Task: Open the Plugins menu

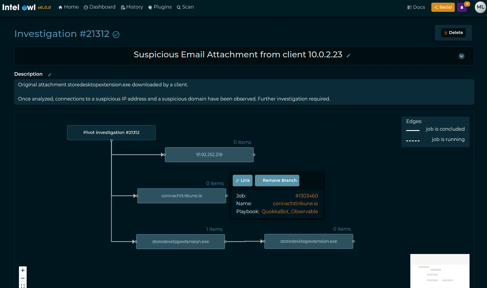Action: (x=160, y=7)
